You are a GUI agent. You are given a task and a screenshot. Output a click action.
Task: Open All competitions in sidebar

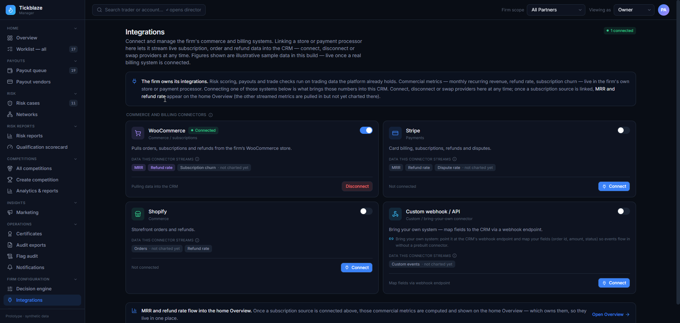42,169
